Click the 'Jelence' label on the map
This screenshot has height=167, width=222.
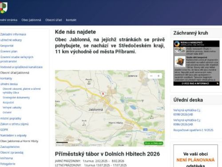click(132, 76)
